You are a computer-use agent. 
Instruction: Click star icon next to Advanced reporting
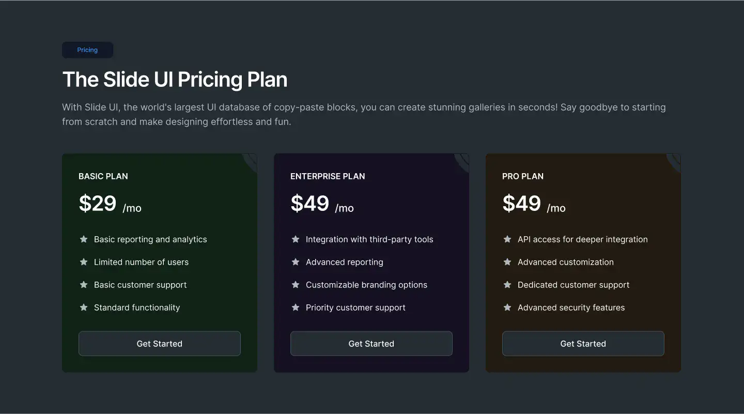(x=296, y=262)
